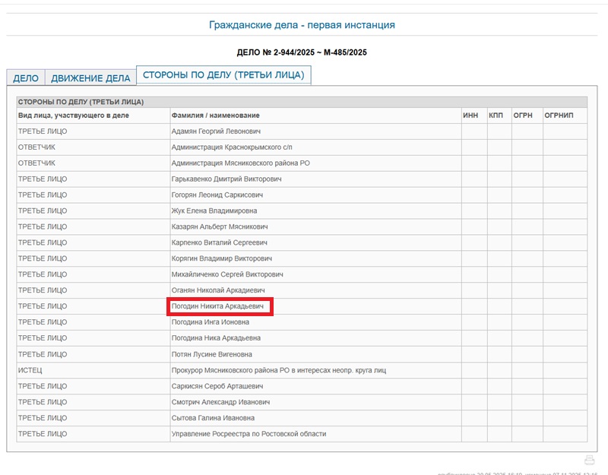Select the plaintiff Прокурор Мясниковского района РО
Viewport: 608px width, 475px height.
pos(279,370)
